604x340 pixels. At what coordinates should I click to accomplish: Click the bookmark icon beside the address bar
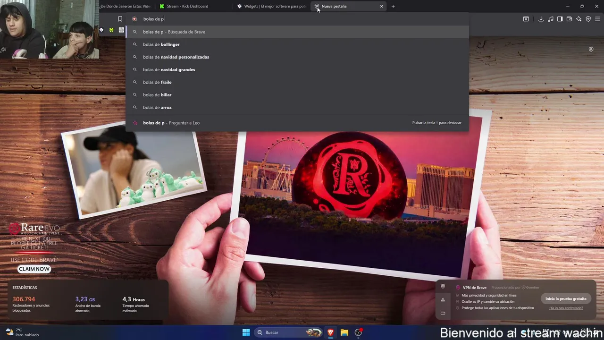[x=120, y=19]
